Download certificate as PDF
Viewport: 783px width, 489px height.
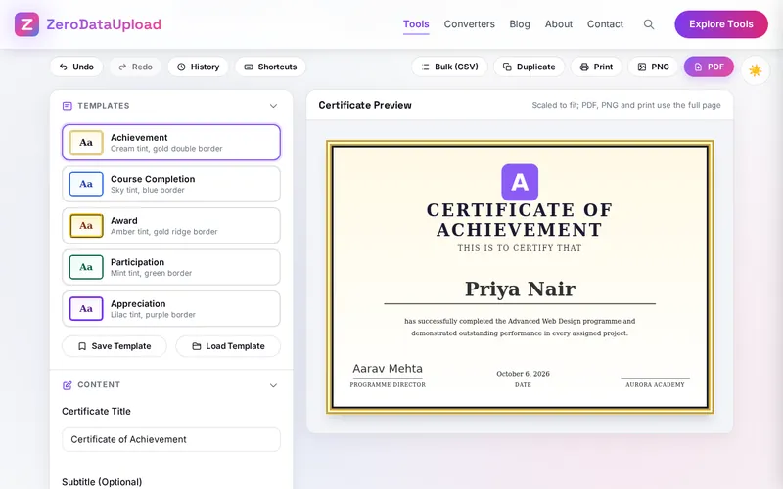coord(709,67)
